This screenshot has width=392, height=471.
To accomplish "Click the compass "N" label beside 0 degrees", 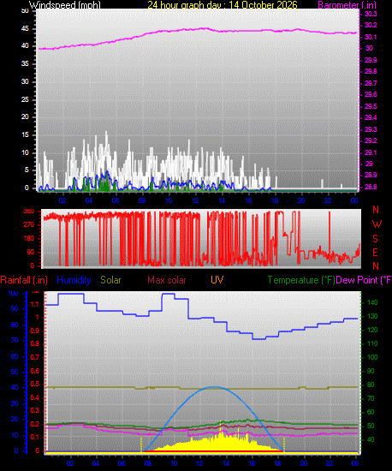I will (x=376, y=266).
